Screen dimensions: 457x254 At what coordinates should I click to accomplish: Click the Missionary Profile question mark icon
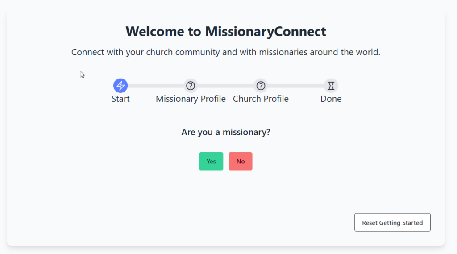191,85
